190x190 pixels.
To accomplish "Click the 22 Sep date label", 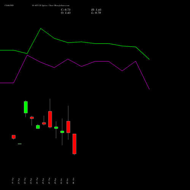I will pos(25,181).
